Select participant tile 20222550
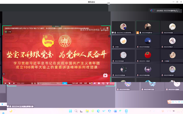Viewport: 183px width, 114px height. (x=128, y=86)
